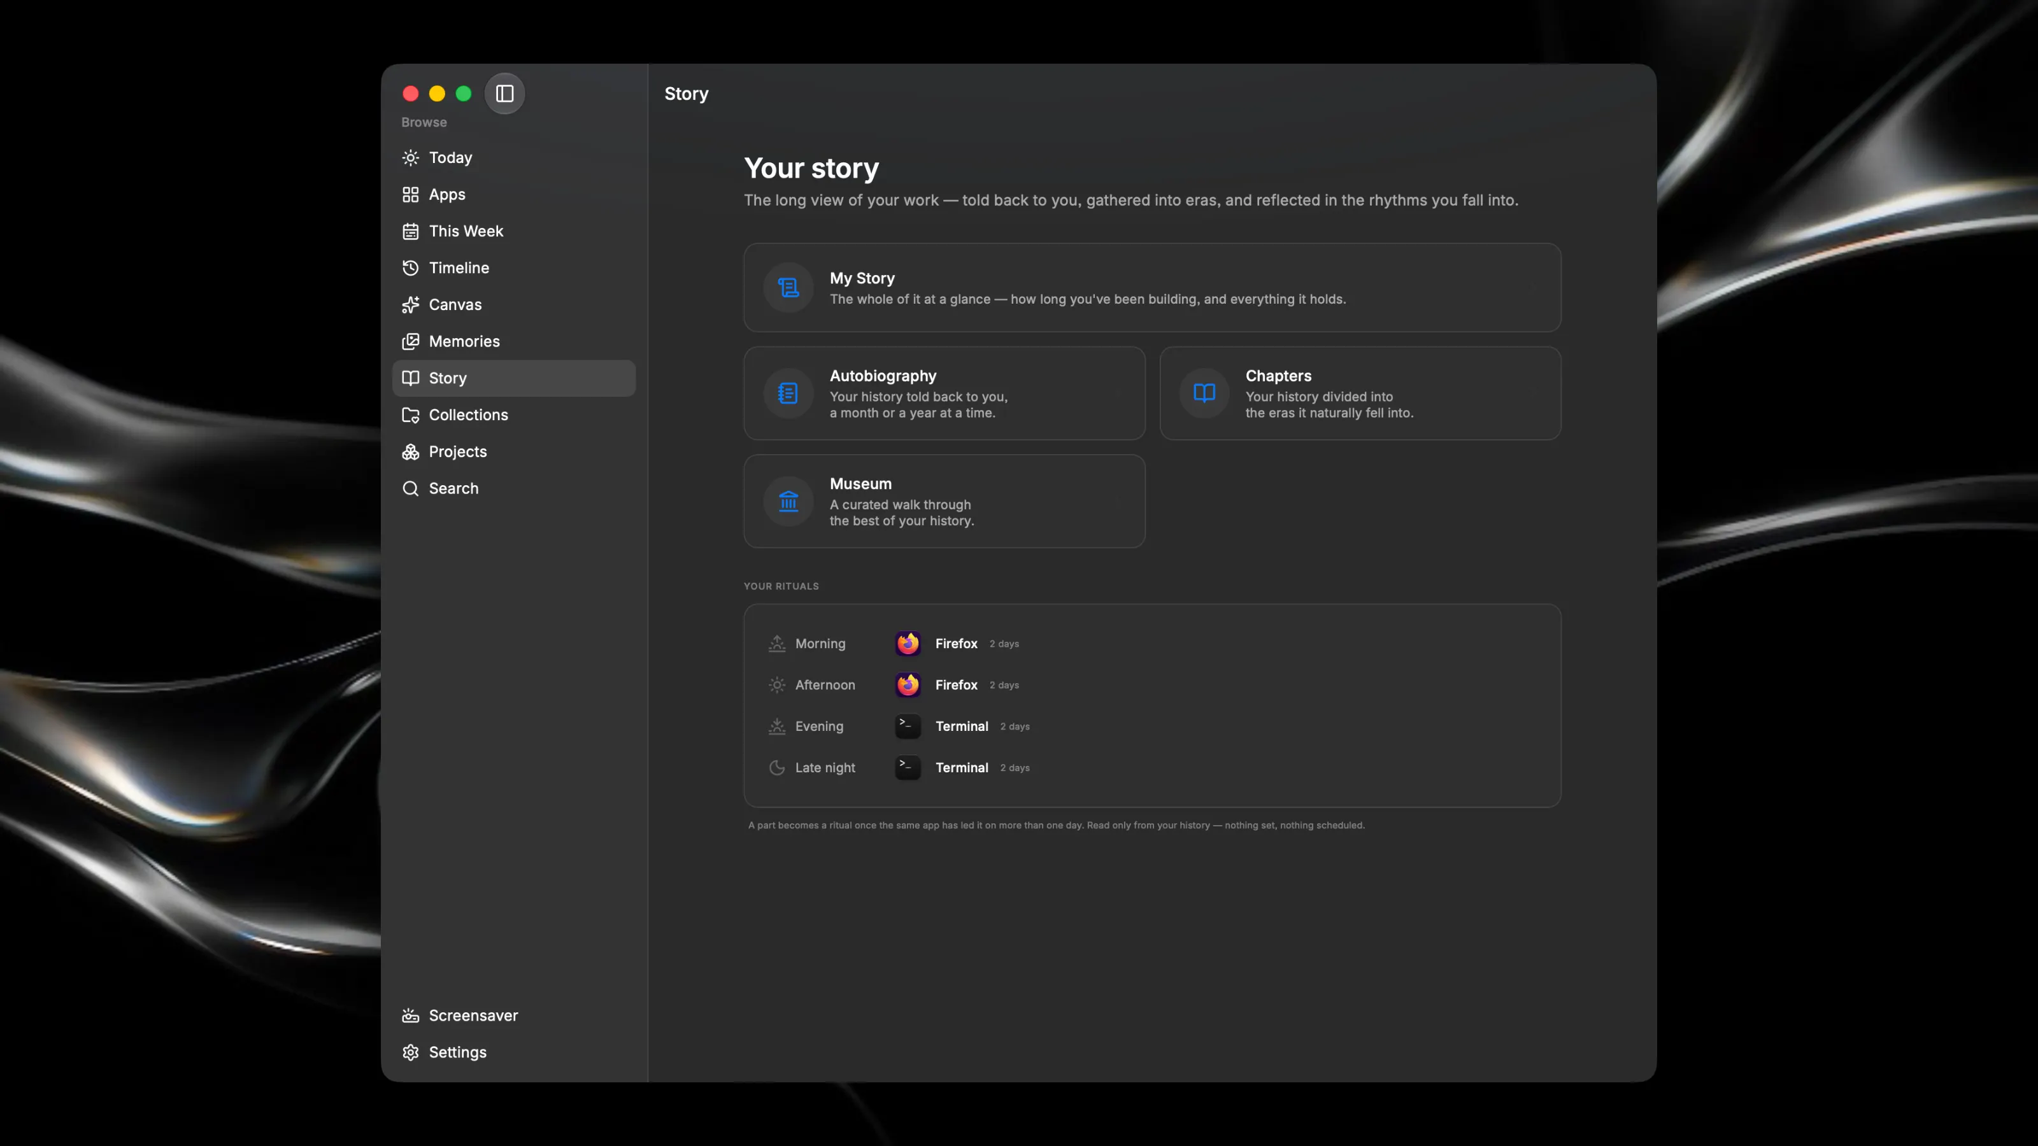Open the Projects blocks icon

(410, 451)
